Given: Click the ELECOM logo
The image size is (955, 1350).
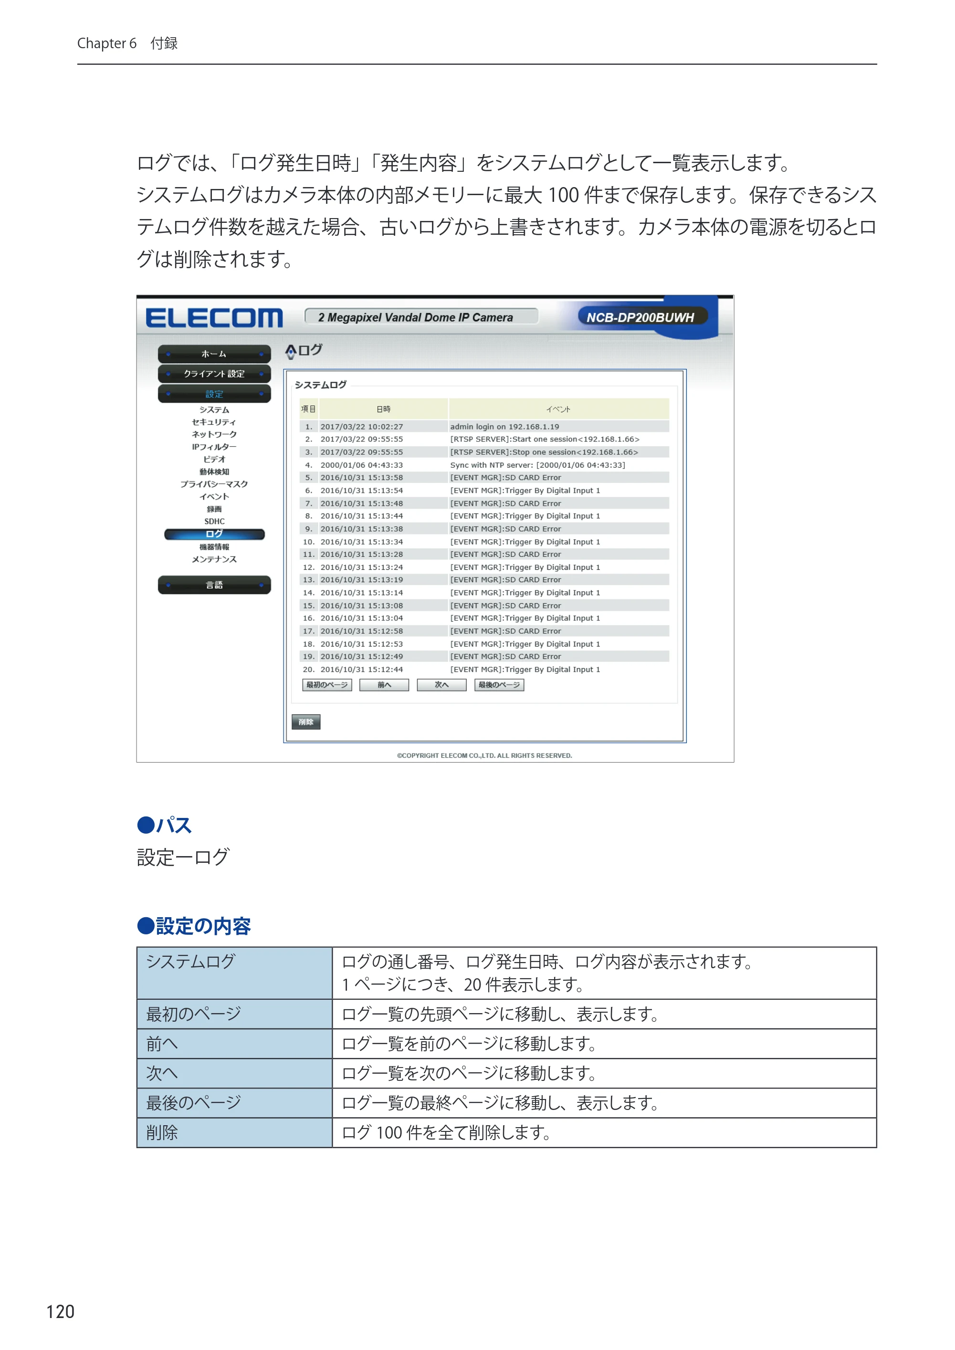Looking at the screenshot, I should (x=214, y=318).
